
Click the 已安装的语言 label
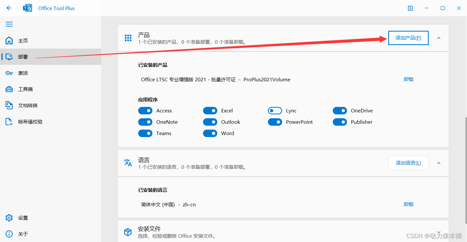(x=153, y=190)
